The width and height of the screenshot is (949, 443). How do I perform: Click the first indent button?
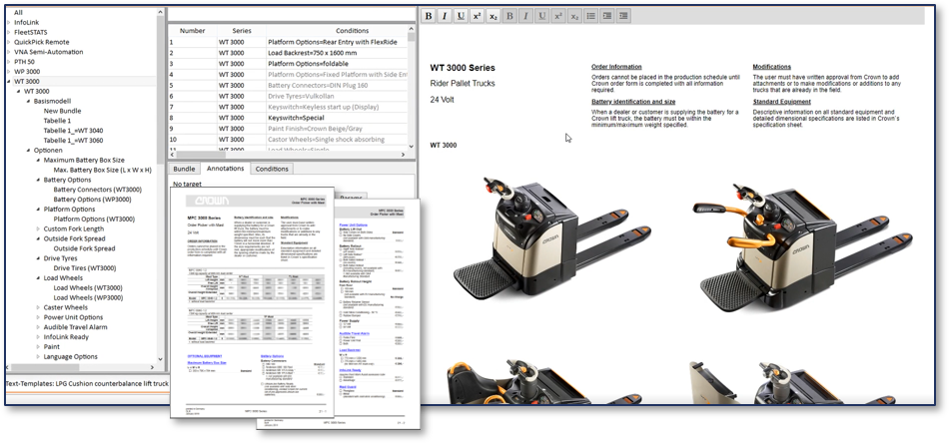[x=607, y=16]
